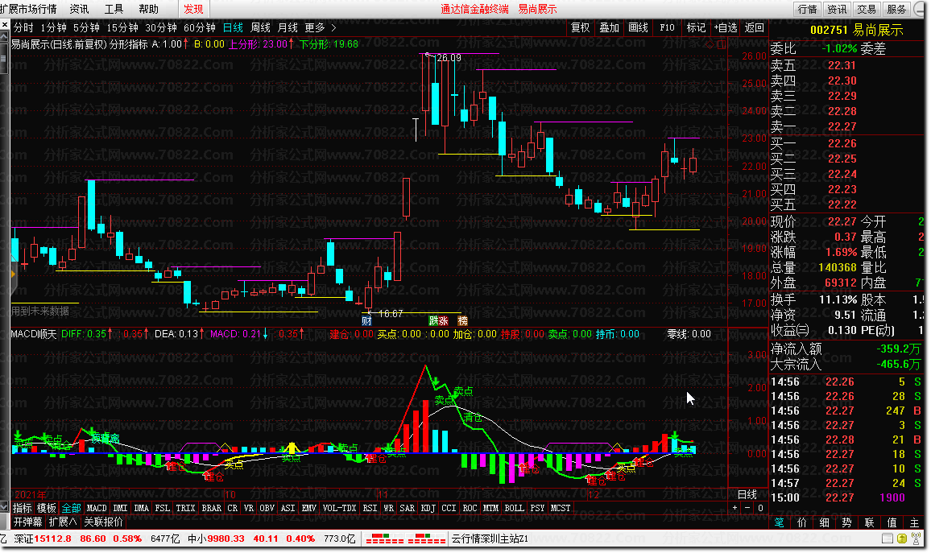Click the 跌涨 marker on the chart
The width and height of the screenshot is (931, 553).
coord(438,321)
